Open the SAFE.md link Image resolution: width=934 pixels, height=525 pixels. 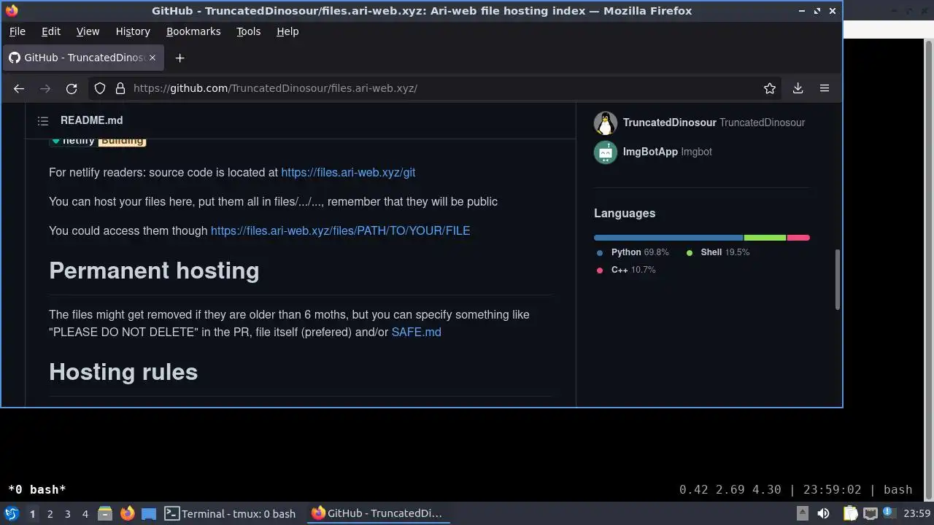(416, 332)
